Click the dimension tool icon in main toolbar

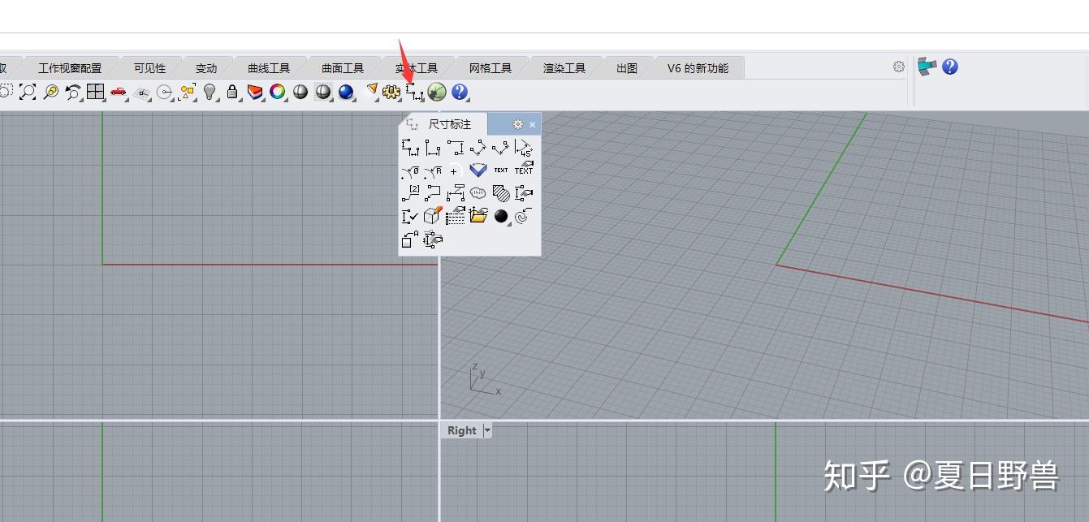(414, 92)
